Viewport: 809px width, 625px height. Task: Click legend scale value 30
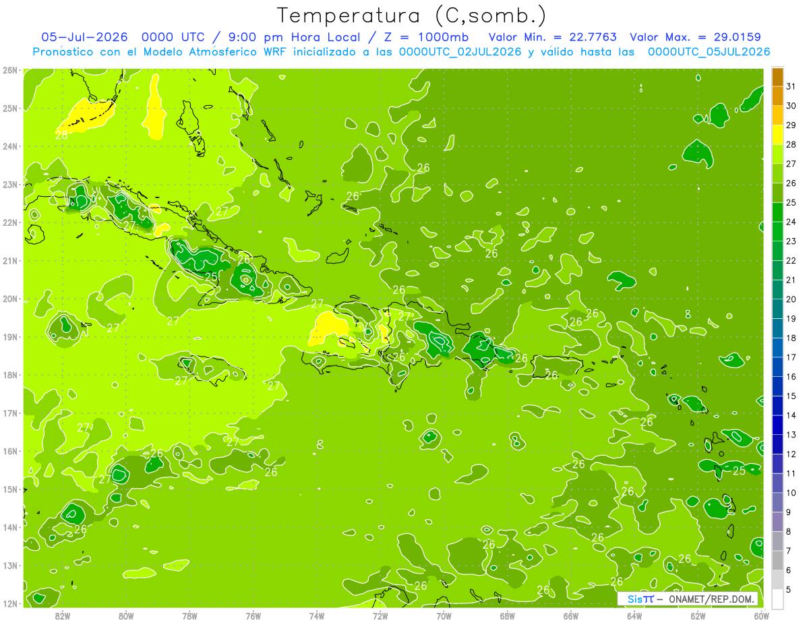click(791, 106)
